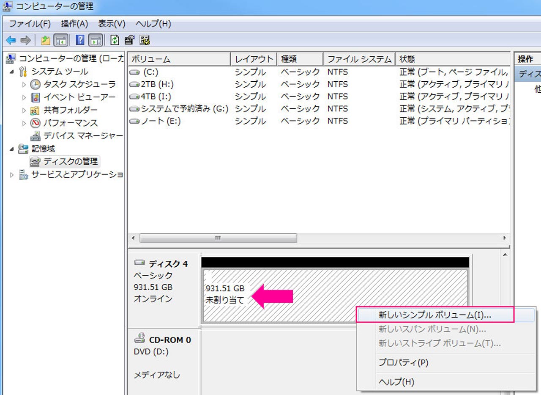541x395 pixels.
Task: Choose プロパティ(P) from context menu
Action: tap(446, 363)
